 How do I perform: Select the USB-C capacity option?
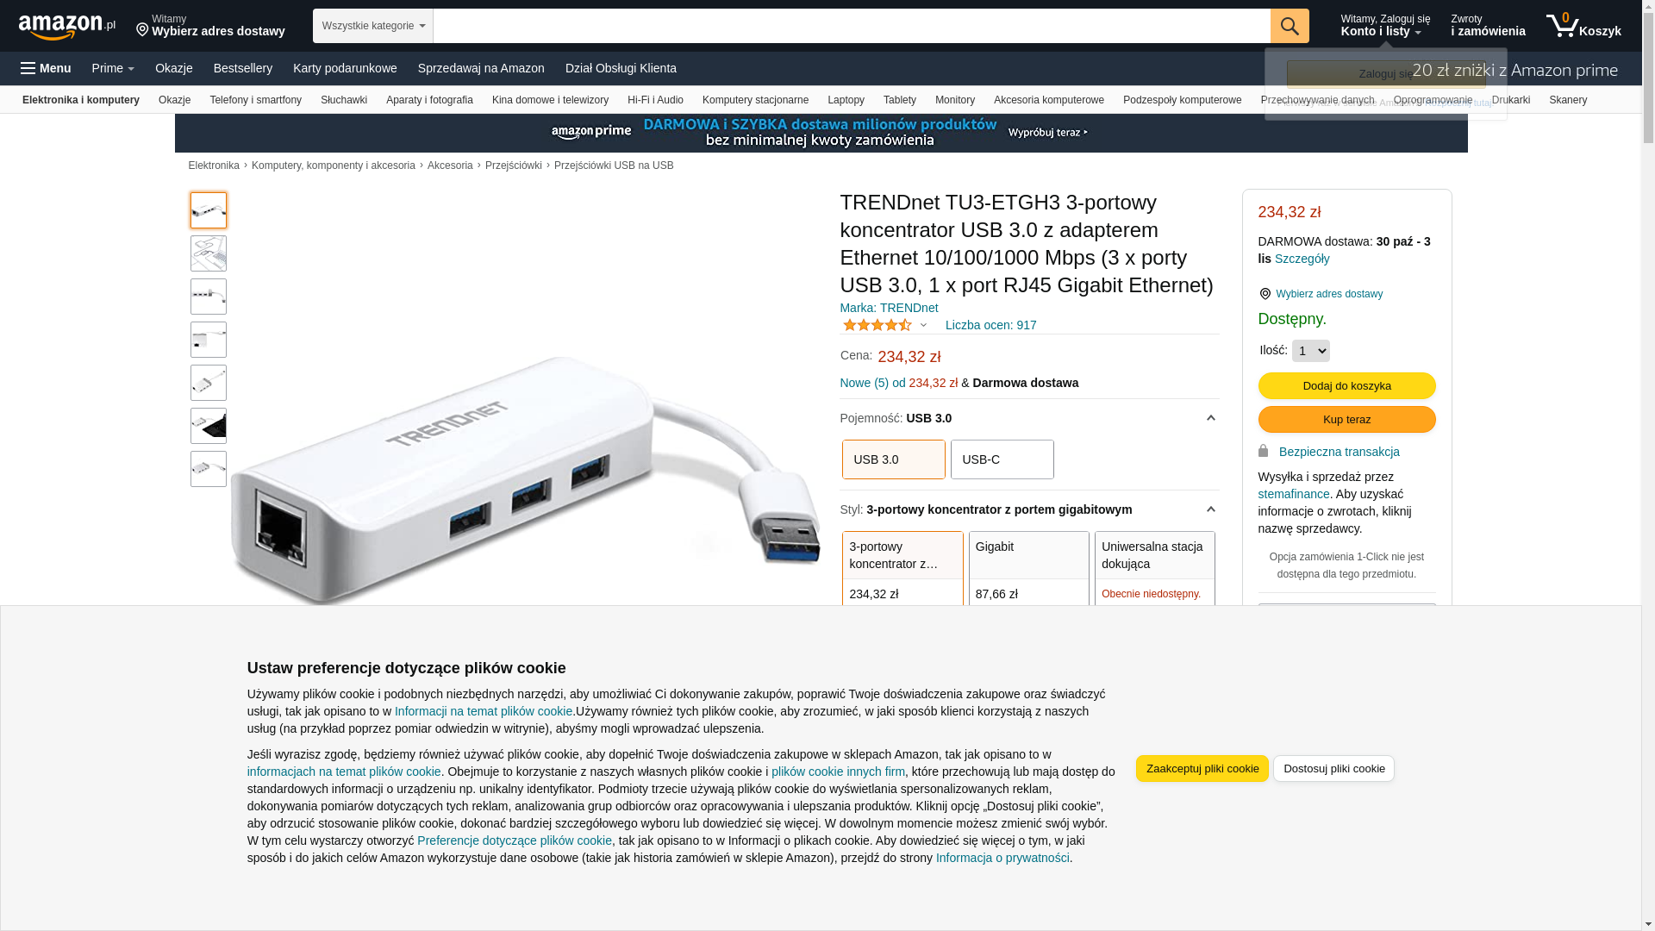point(1002,459)
